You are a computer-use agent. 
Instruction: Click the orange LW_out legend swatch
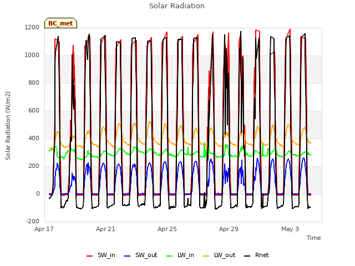click(x=206, y=256)
